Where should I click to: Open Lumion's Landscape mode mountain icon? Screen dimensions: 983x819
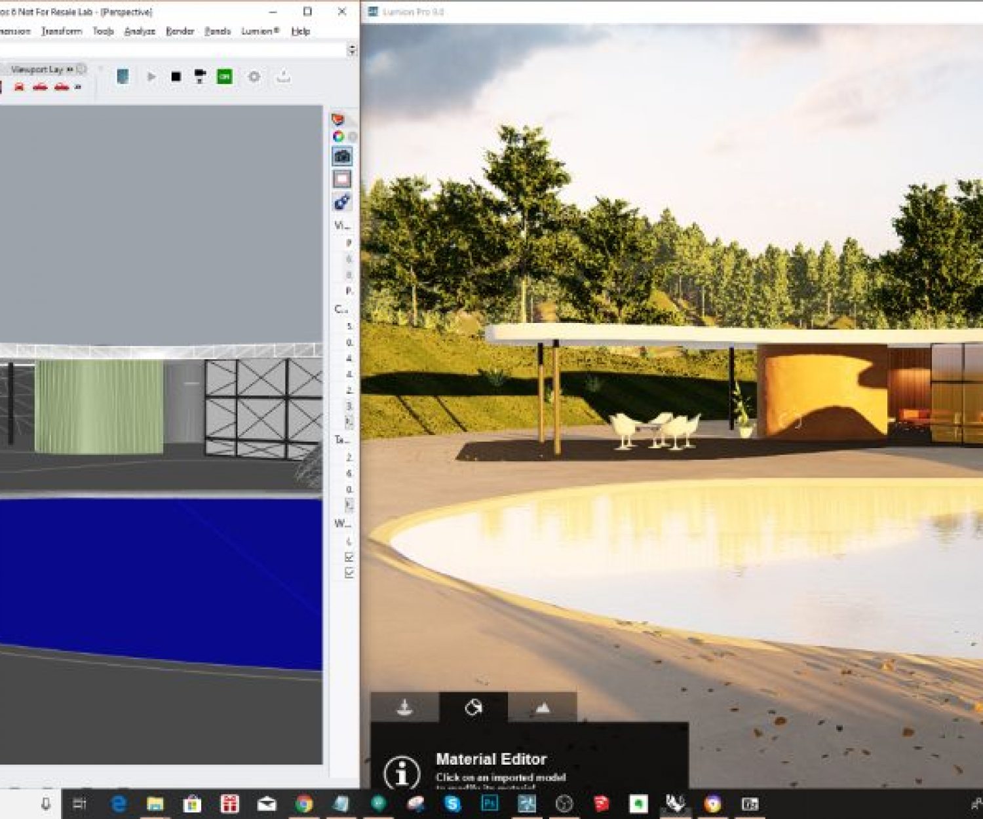tap(543, 708)
